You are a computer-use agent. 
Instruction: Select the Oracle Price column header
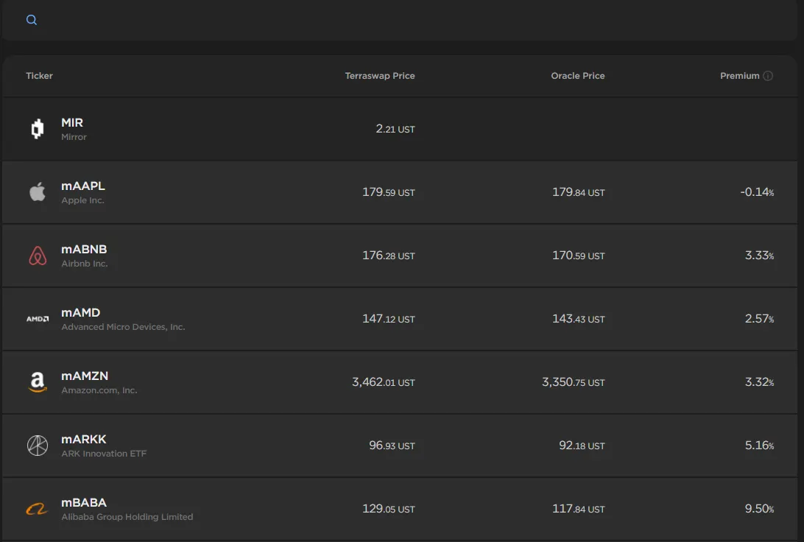point(578,76)
